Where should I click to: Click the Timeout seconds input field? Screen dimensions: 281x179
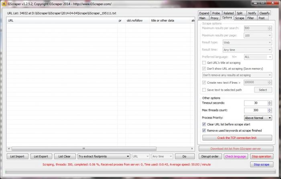tap(256, 103)
